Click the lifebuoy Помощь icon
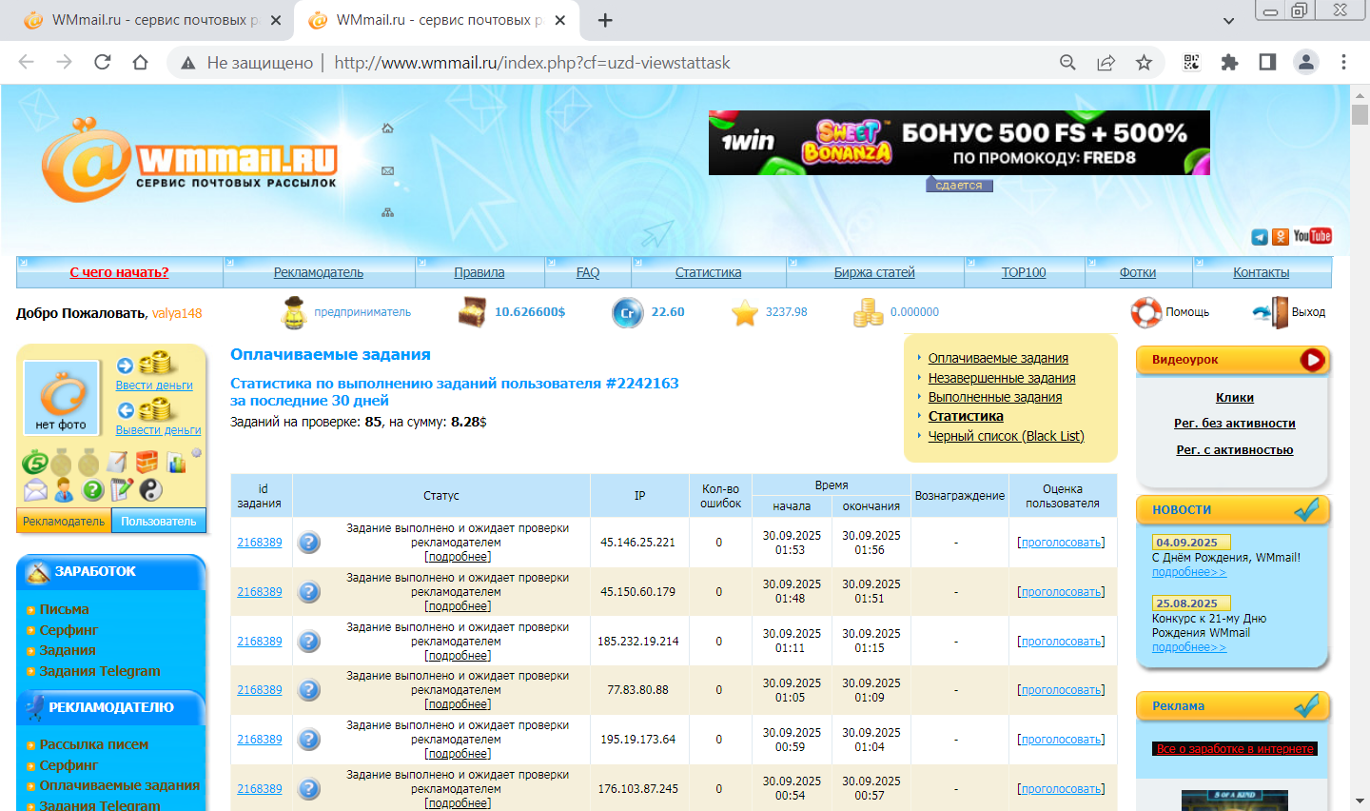Screen dimensions: 1370x811 tap(1145, 312)
